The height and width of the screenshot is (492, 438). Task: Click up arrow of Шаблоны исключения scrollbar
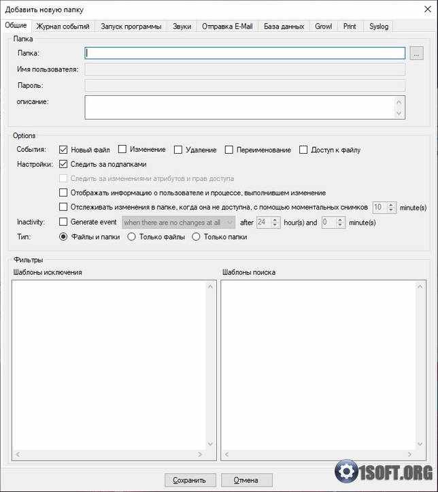coord(210,286)
